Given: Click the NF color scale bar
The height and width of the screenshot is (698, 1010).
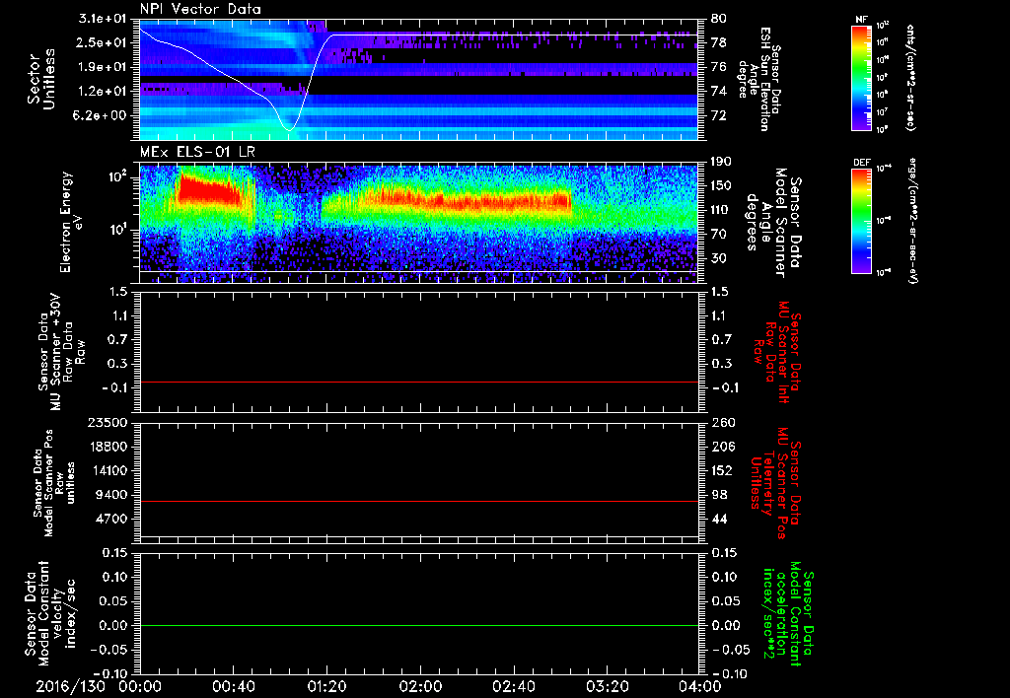Looking at the screenshot, I should click(x=862, y=77).
